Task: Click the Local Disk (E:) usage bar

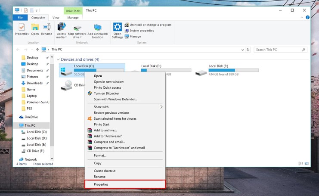Action: [234, 70]
